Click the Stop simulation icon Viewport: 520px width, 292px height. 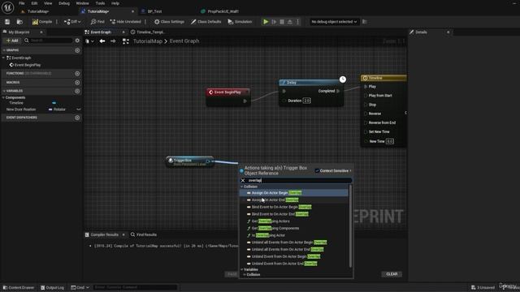[x=282, y=22]
